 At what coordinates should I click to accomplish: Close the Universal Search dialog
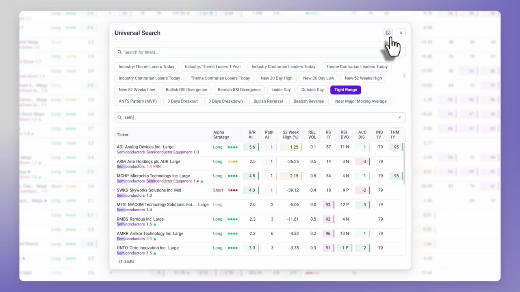[x=401, y=33]
